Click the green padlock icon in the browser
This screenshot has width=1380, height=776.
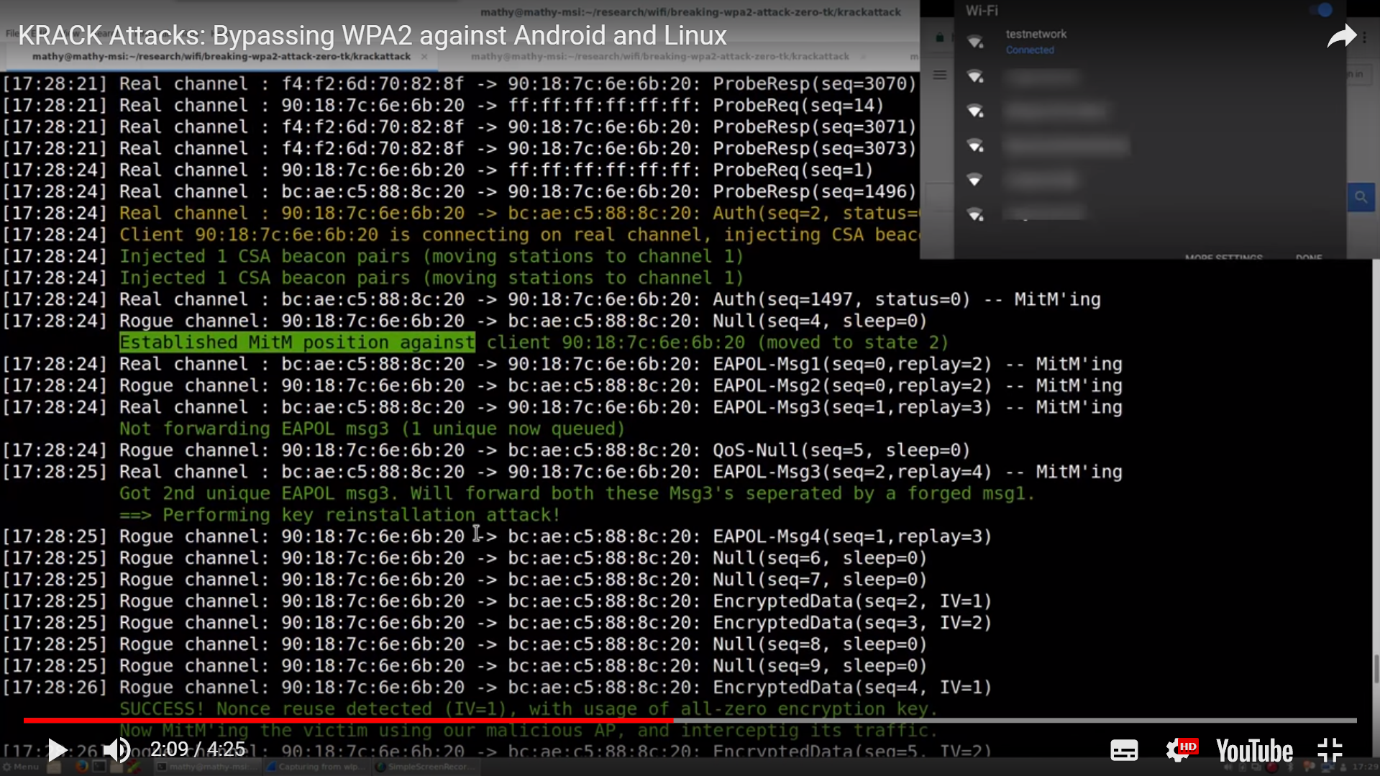939,37
